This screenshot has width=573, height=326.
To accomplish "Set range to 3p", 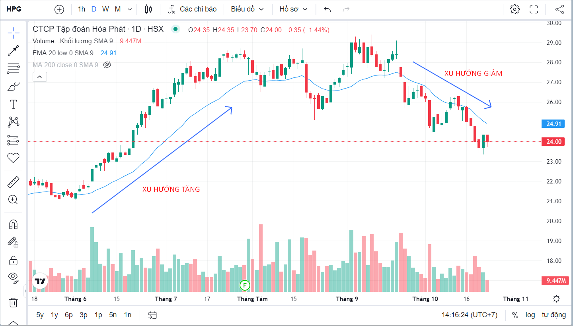I will (x=84, y=315).
